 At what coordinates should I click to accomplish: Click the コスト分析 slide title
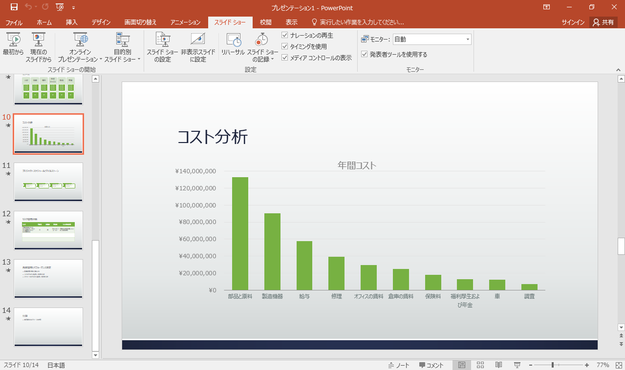212,137
